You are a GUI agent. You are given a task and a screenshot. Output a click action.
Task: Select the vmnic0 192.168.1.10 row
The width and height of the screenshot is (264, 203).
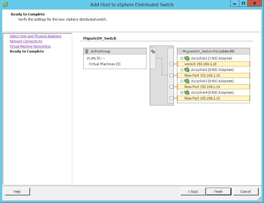point(213,64)
